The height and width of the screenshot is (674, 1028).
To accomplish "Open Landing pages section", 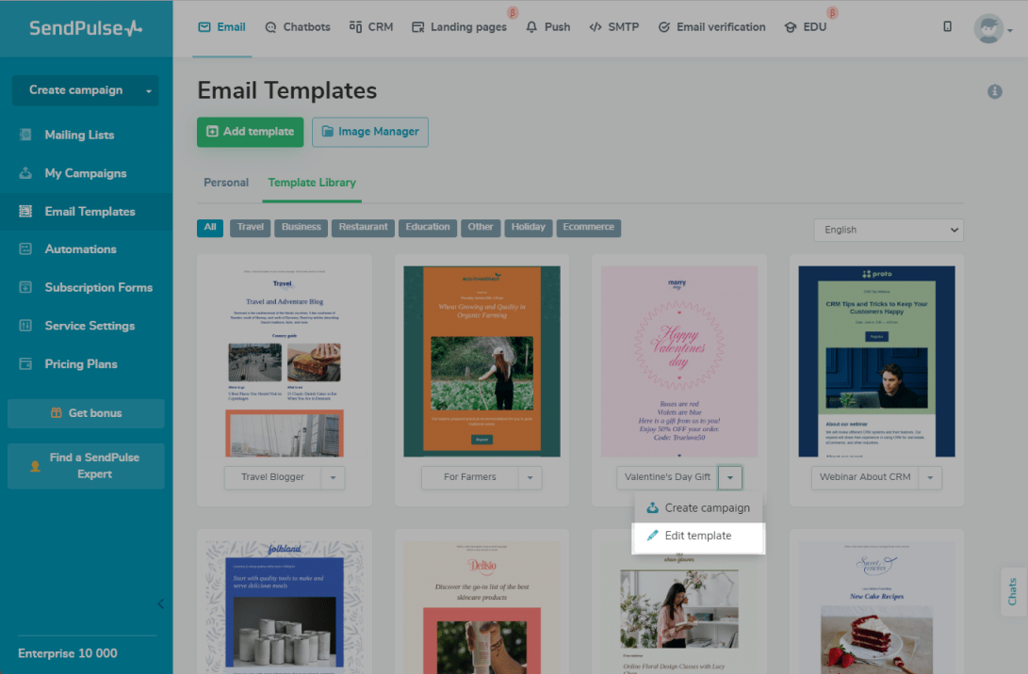I will tap(459, 27).
